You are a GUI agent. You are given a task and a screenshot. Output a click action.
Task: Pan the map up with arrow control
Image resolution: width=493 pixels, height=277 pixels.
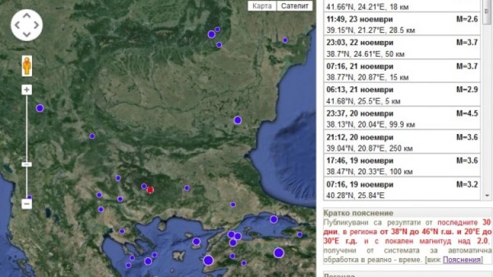(27, 16)
